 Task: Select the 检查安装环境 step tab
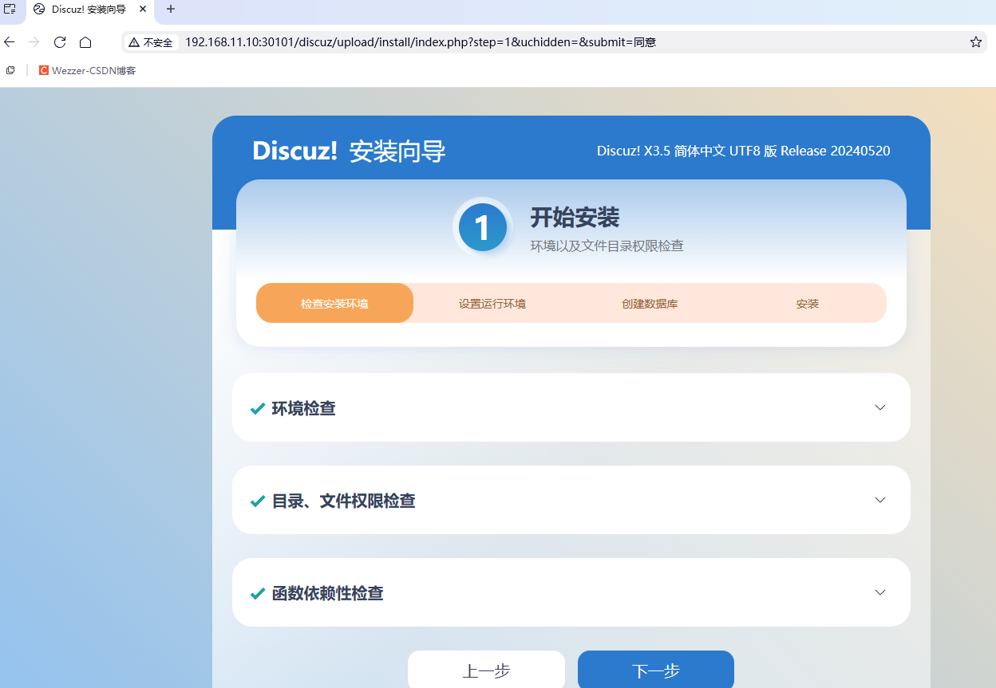334,303
